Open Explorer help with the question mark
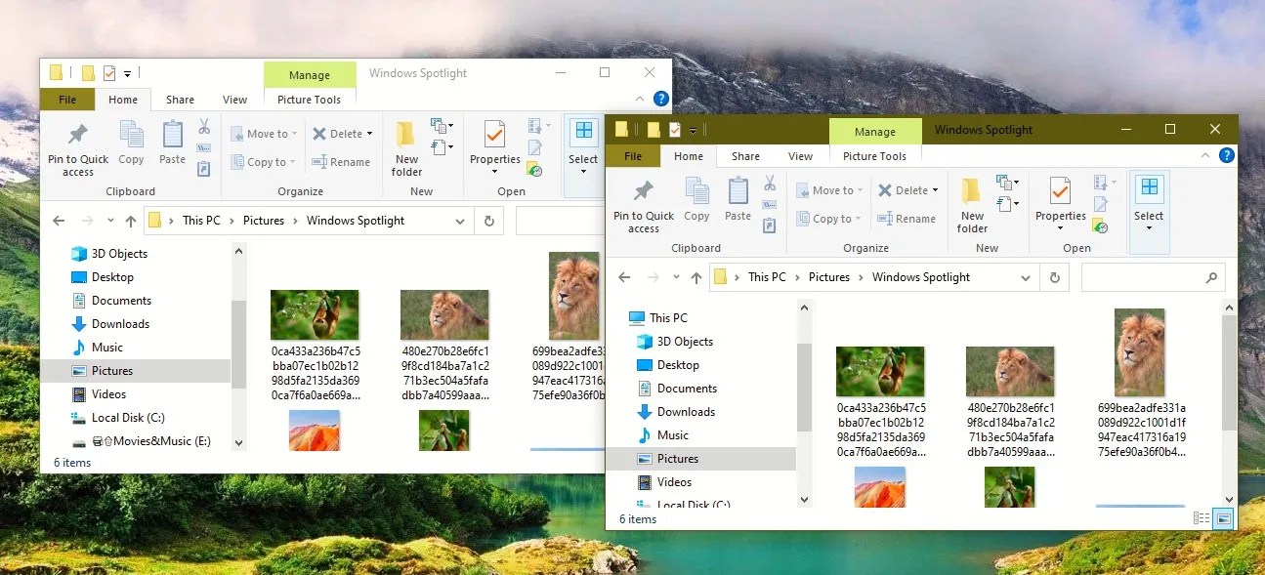This screenshot has width=1265, height=575. tap(1227, 155)
